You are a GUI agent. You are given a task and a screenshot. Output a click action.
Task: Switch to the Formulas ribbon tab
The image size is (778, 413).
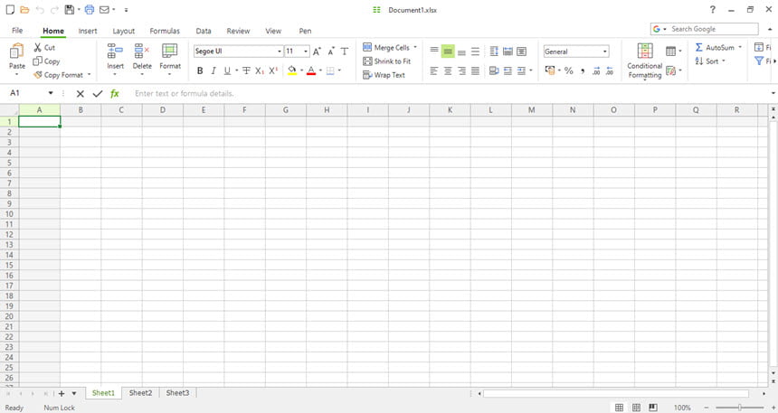click(165, 31)
